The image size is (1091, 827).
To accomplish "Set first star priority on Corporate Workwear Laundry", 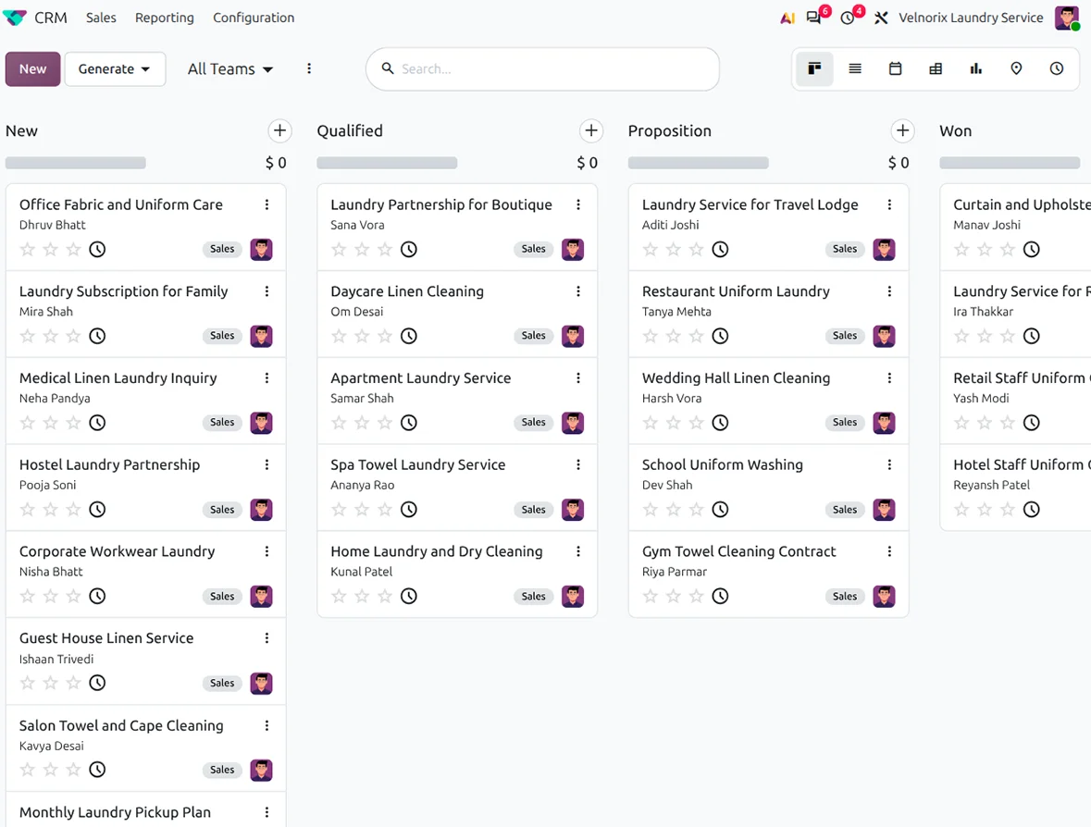I will point(27,596).
